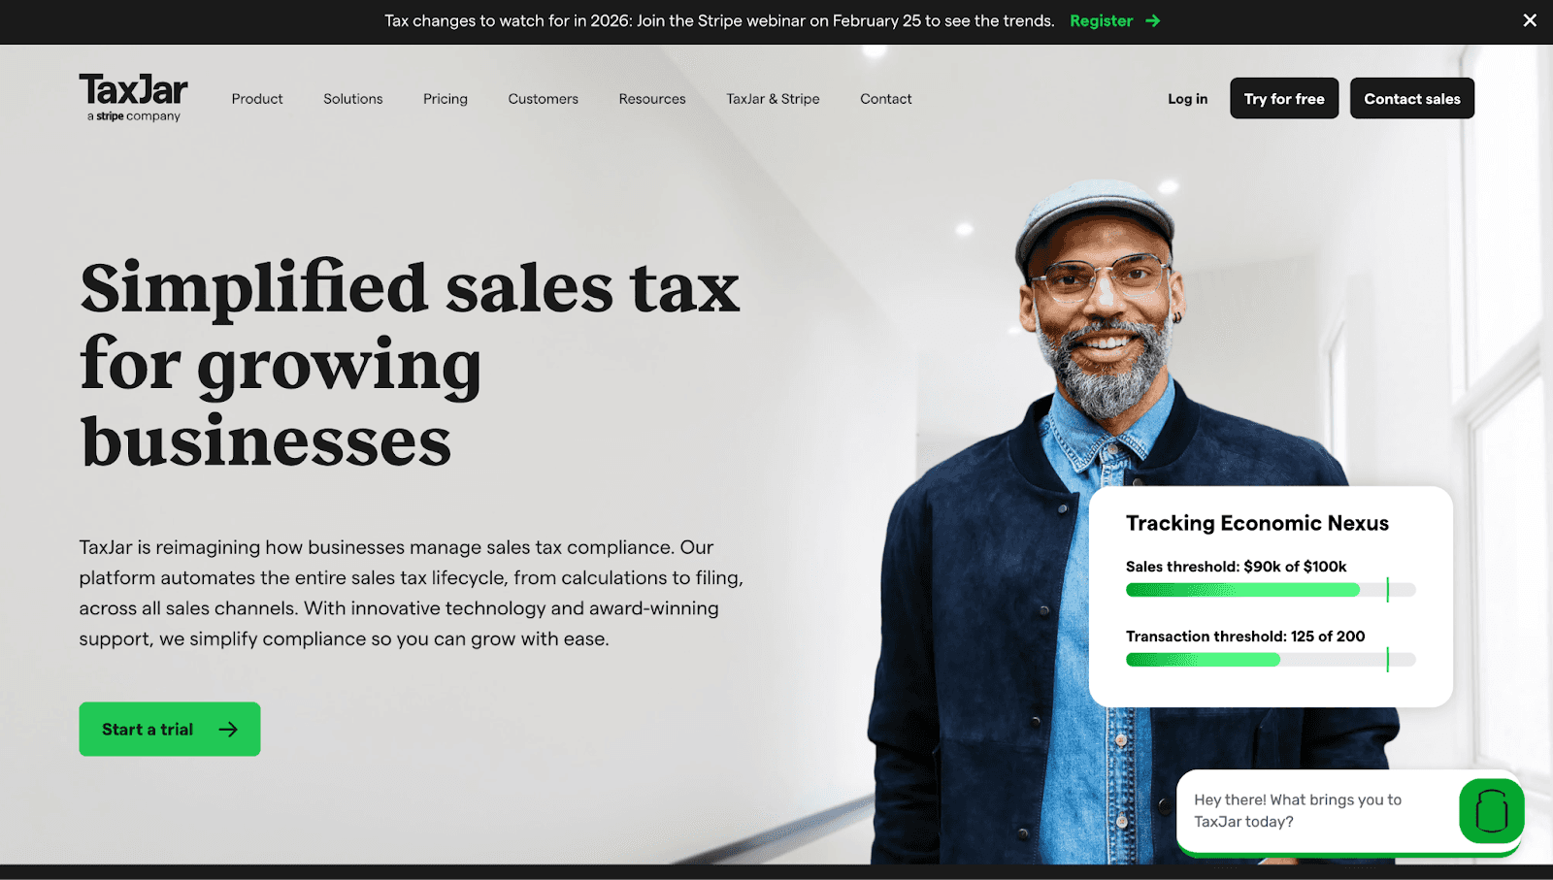Screen dimensions: 1553x880
Task: Click the Transaction threshold progress bar
Action: pos(1271,660)
